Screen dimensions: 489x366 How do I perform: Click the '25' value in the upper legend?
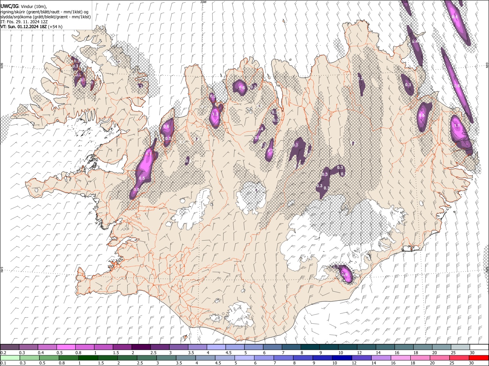click(x=453, y=353)
